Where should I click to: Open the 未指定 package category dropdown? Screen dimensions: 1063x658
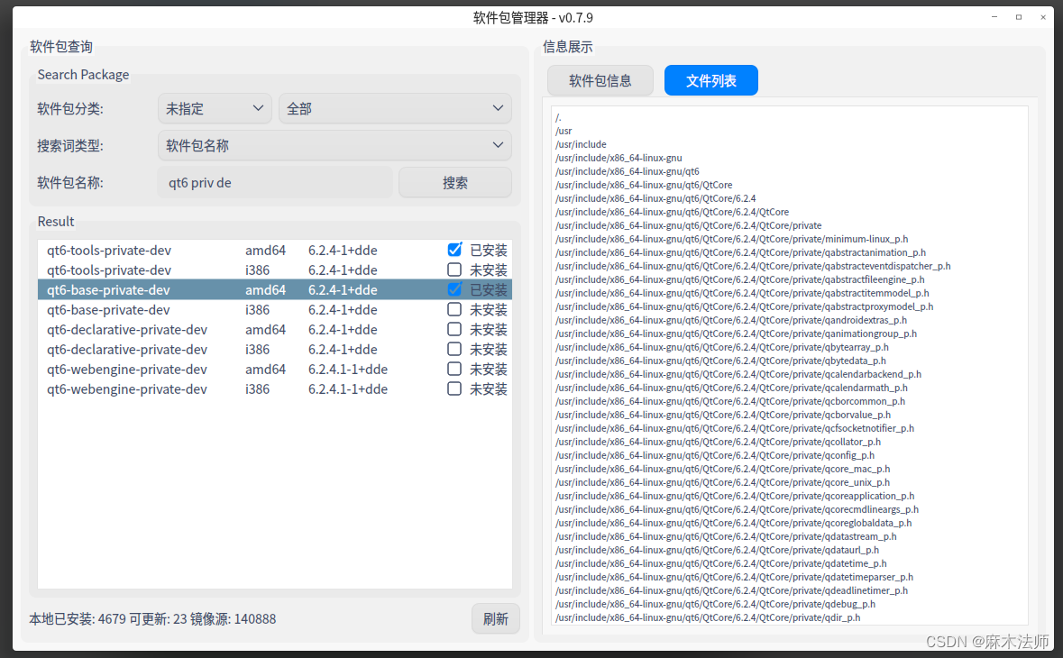(x=215, y=108)
